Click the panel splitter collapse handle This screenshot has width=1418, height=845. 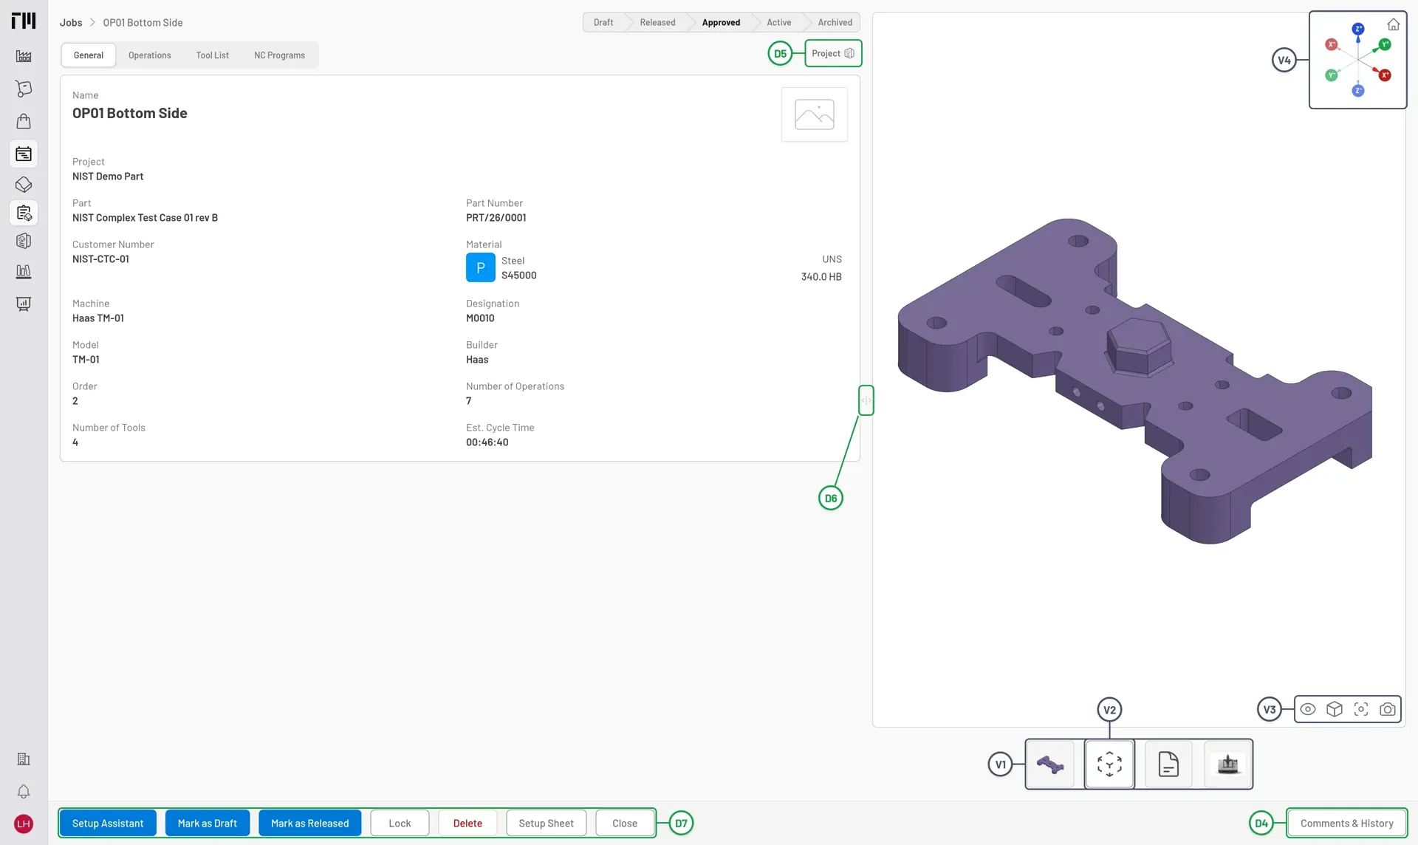tap(866, 400)
